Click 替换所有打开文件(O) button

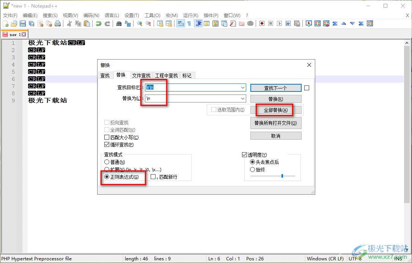[276, 123]
